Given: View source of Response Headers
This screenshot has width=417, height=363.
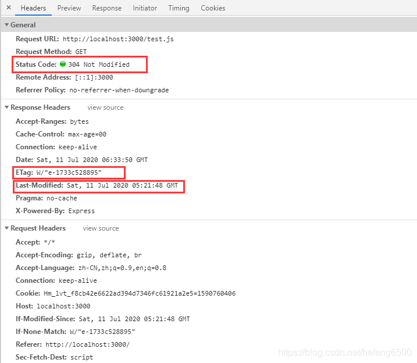Looking at the screenshot, I should (106, 107).
